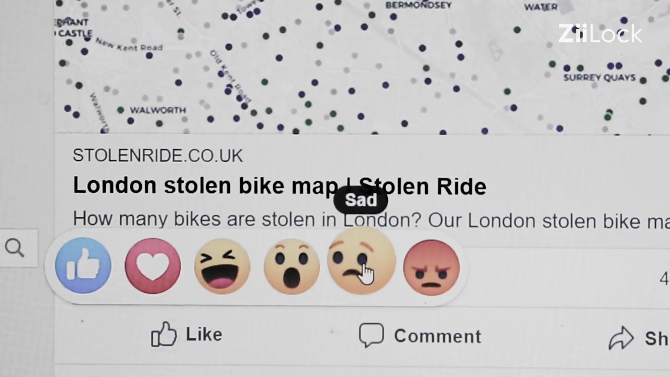Select the Wow surprised reaction emoji

292,266
